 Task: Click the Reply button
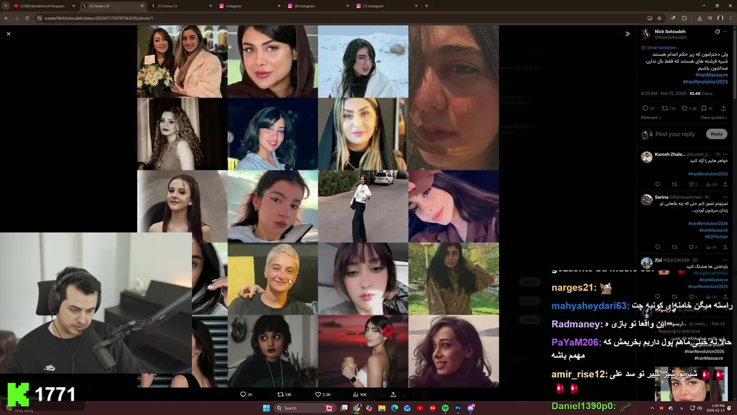tap(716, 134)
